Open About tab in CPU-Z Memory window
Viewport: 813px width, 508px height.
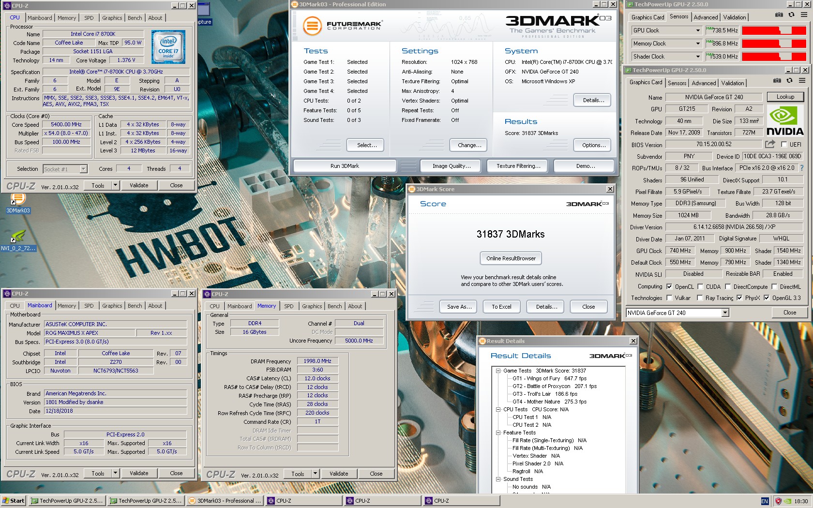pyautogui.click(x=355, y=306)
